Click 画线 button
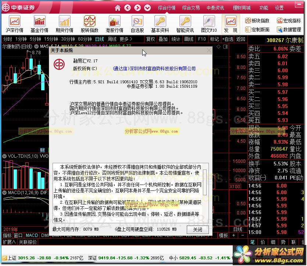Image resolution: width=307 pixels, height=266 pixels. (x=189, y=39)
